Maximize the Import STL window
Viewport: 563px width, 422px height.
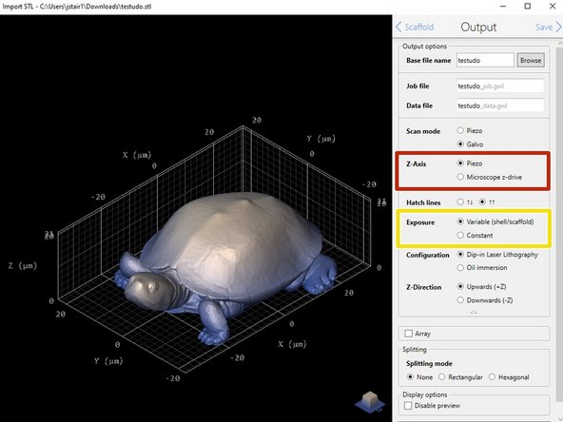(528, 6)
